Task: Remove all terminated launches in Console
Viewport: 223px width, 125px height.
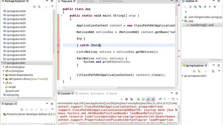Action: 131,99
